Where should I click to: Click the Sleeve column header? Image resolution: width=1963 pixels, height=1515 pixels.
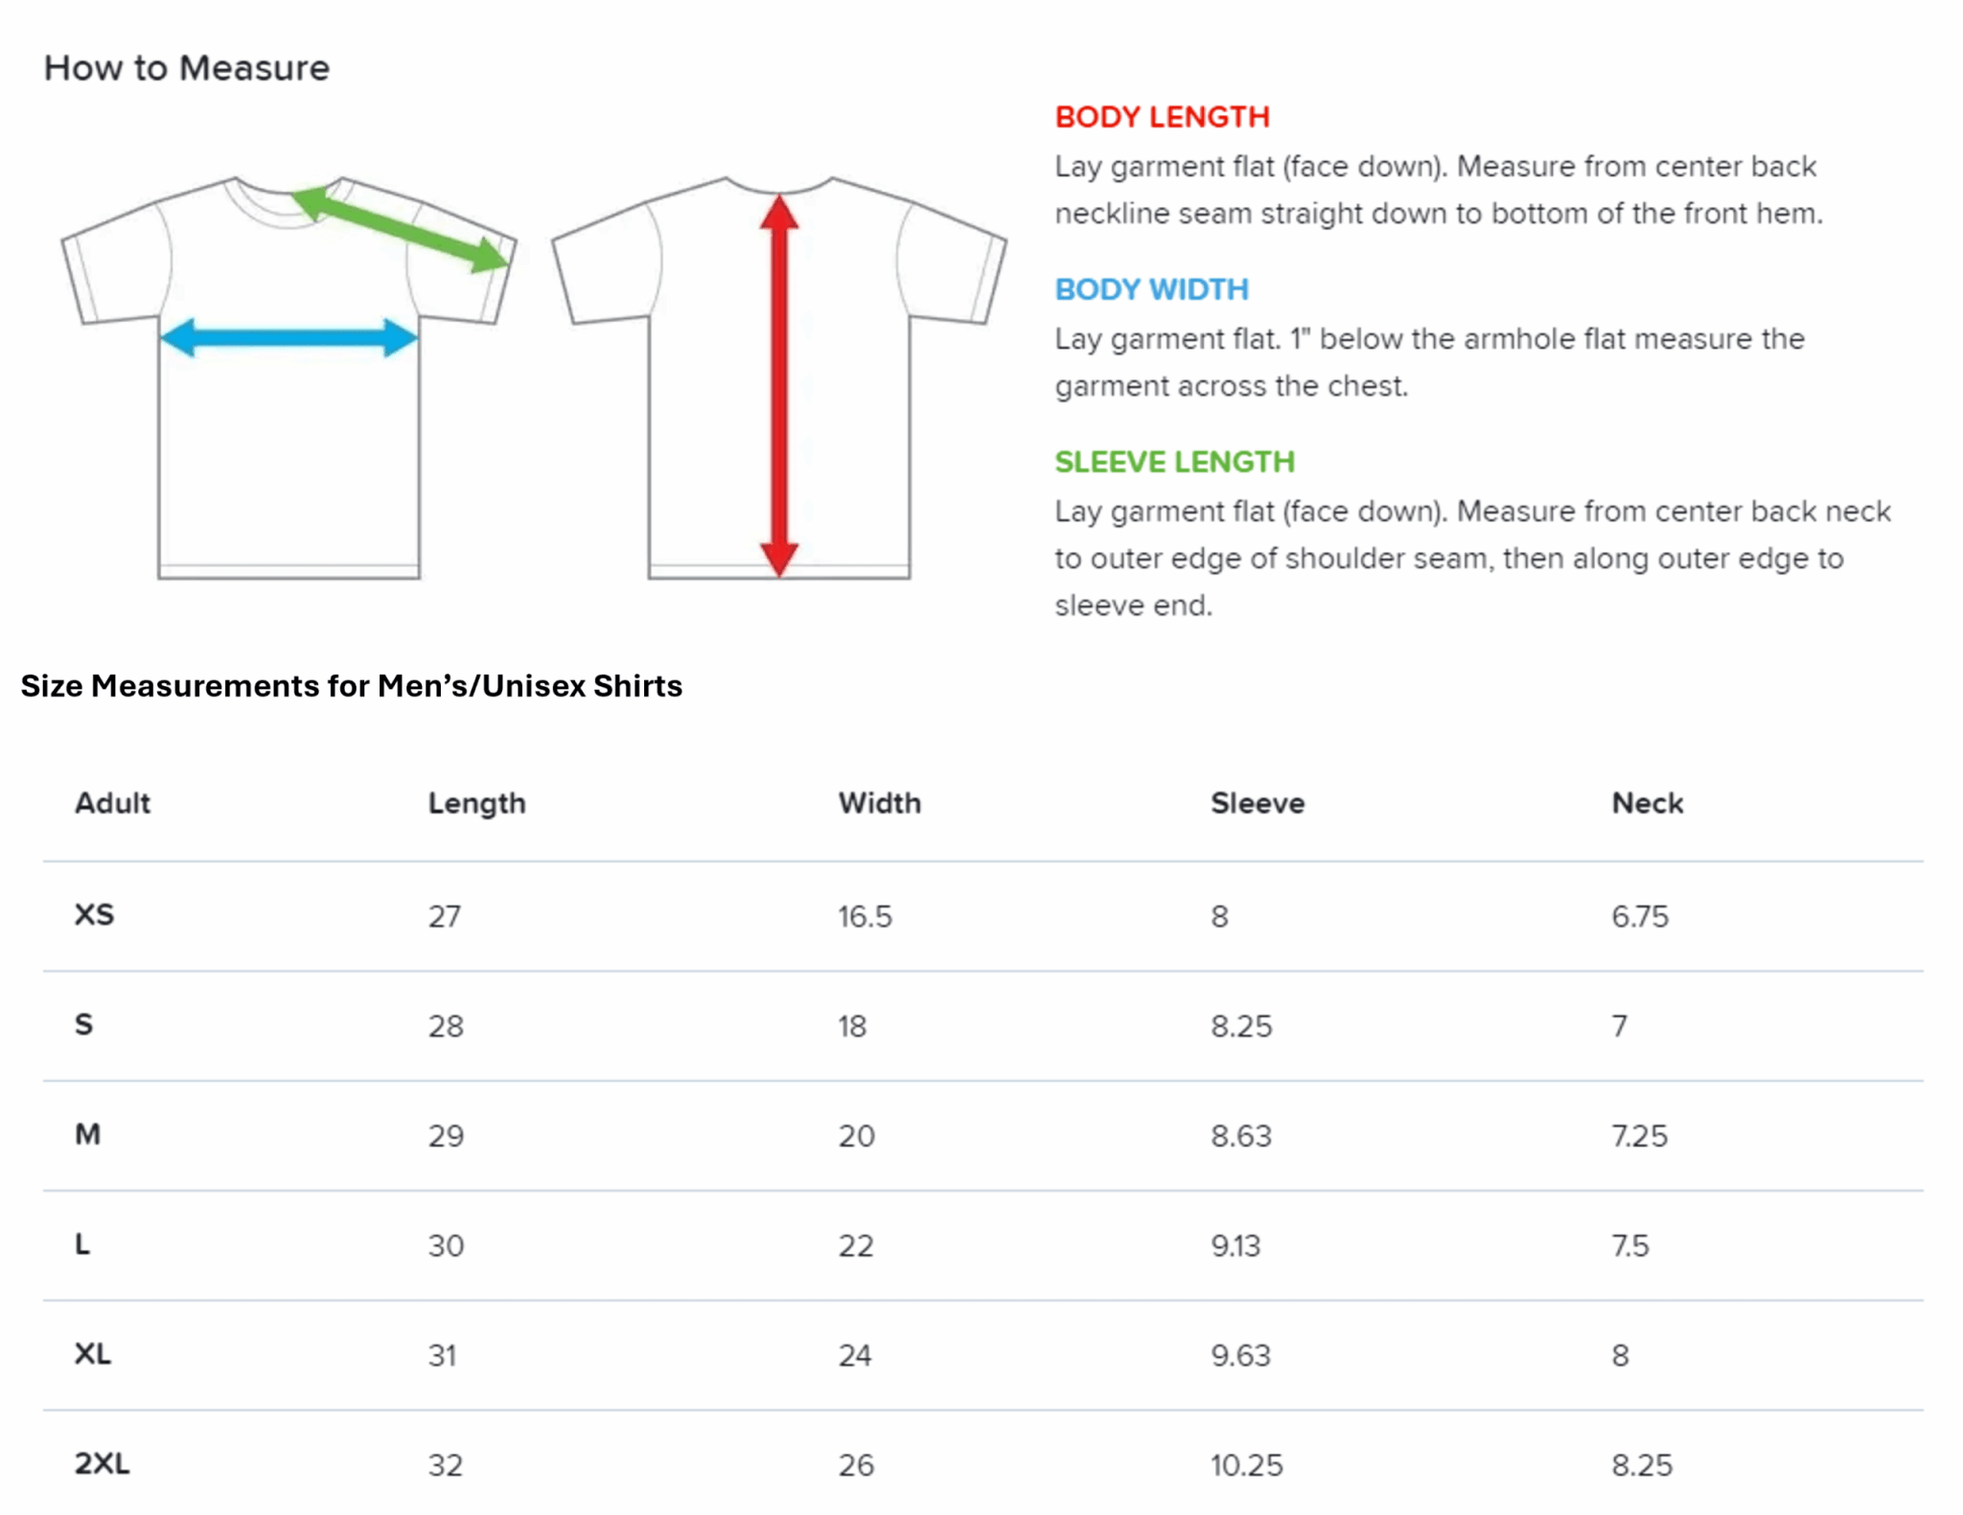(1257, 803)
